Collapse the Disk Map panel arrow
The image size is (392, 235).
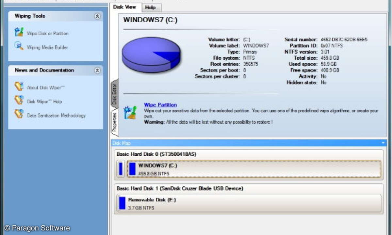[383, 143]
